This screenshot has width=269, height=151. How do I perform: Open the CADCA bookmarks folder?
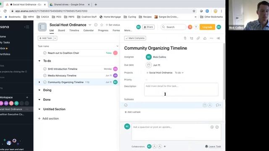pos(43,17)
